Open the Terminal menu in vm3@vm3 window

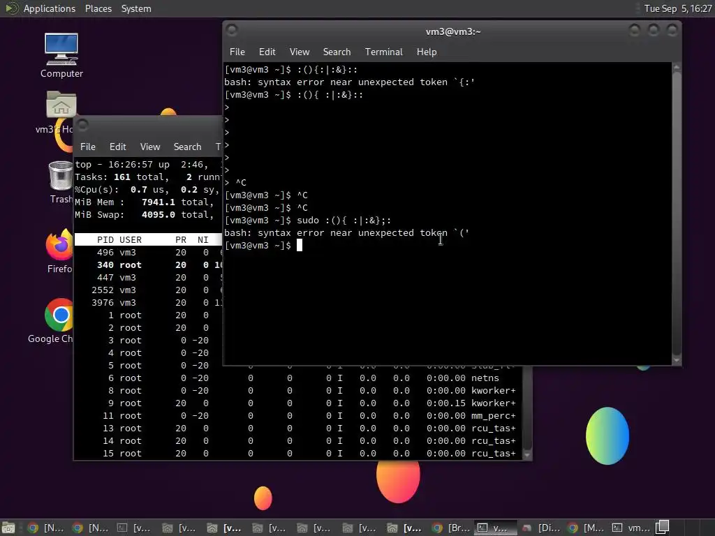pos(383,52)
